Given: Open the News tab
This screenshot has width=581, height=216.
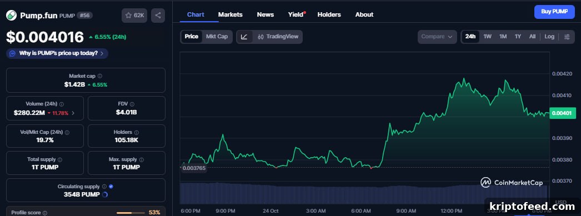Looking at the screenshot, I should point(266,14).
